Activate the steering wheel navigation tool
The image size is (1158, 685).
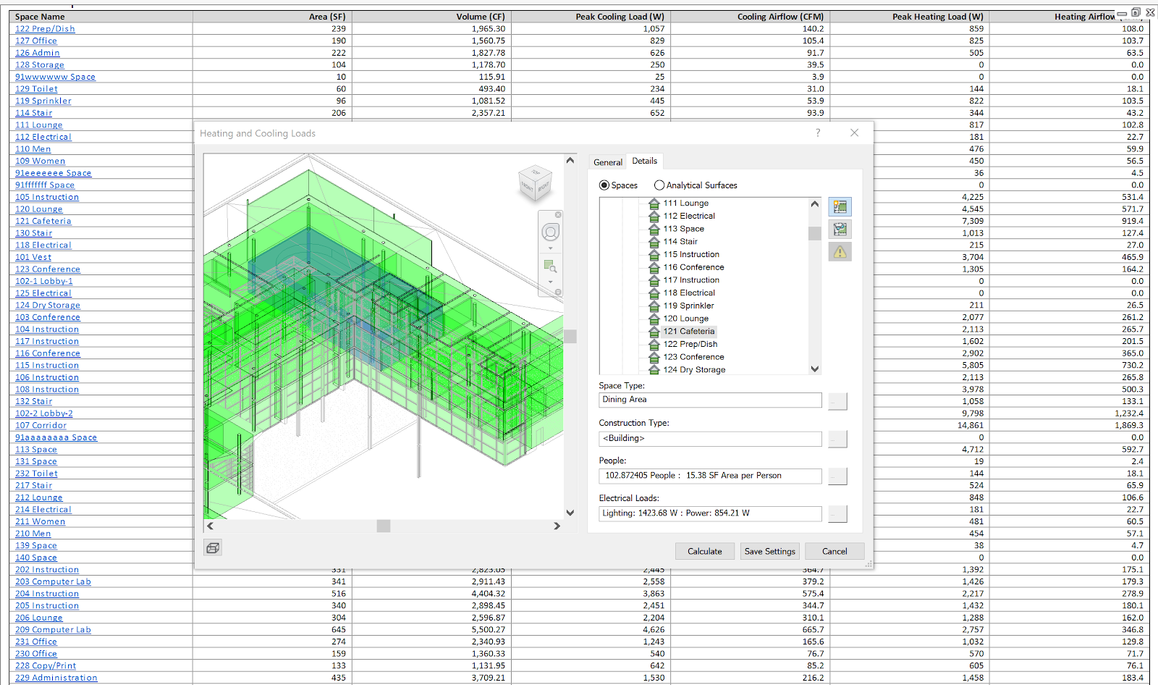click(550, 232)
